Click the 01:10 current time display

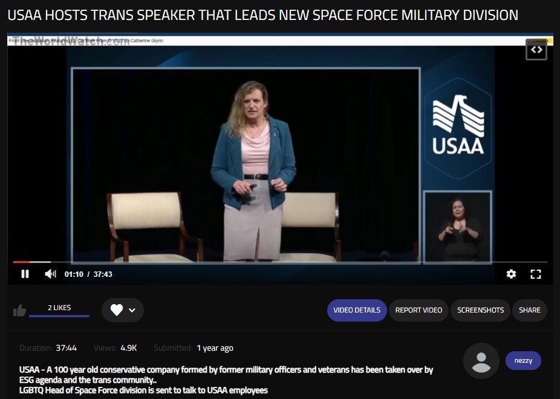coord(74,274)
